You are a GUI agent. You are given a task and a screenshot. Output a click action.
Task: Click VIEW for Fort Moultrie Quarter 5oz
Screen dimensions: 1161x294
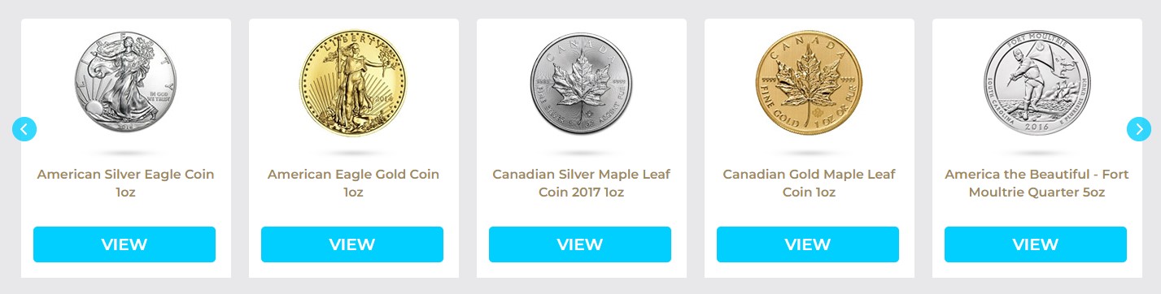(x=1036, y=244)
